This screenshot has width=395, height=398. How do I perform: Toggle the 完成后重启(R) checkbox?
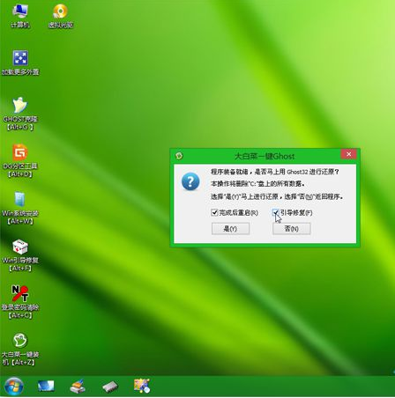214,212
